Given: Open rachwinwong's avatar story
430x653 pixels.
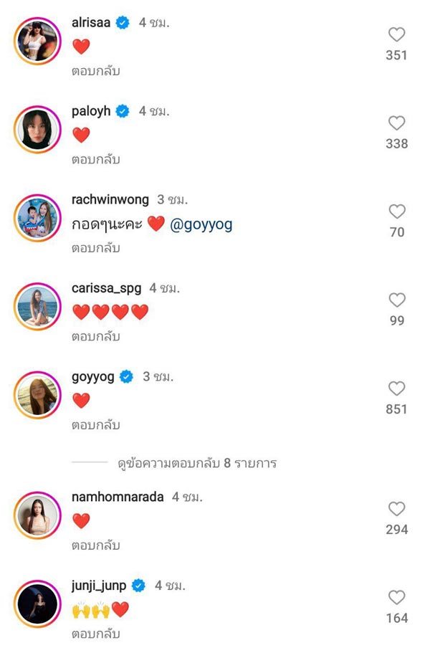Looking at the screenshot, I should (x=37, y=219).
